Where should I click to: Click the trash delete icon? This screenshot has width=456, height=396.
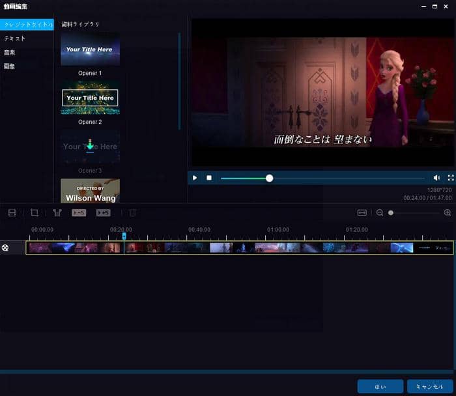[132, 213]
